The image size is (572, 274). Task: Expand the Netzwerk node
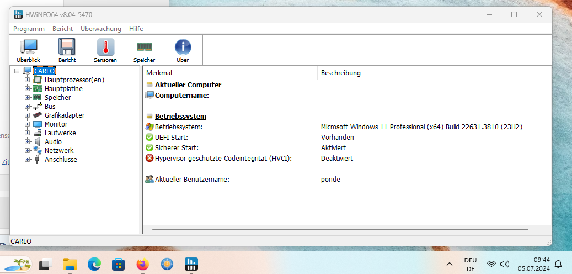[27, 150]
